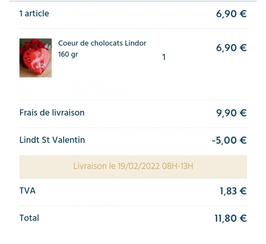Click the item quantity number 1
Image resolution: width=266 pixels, height=244 pixels.
pyautogui.click(x=164, y=57)
